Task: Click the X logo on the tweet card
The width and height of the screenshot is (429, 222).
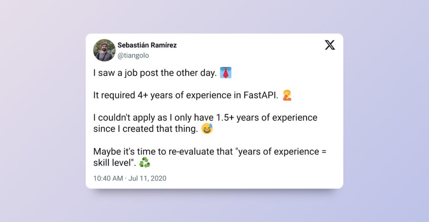Action: (x=330, y=45)
